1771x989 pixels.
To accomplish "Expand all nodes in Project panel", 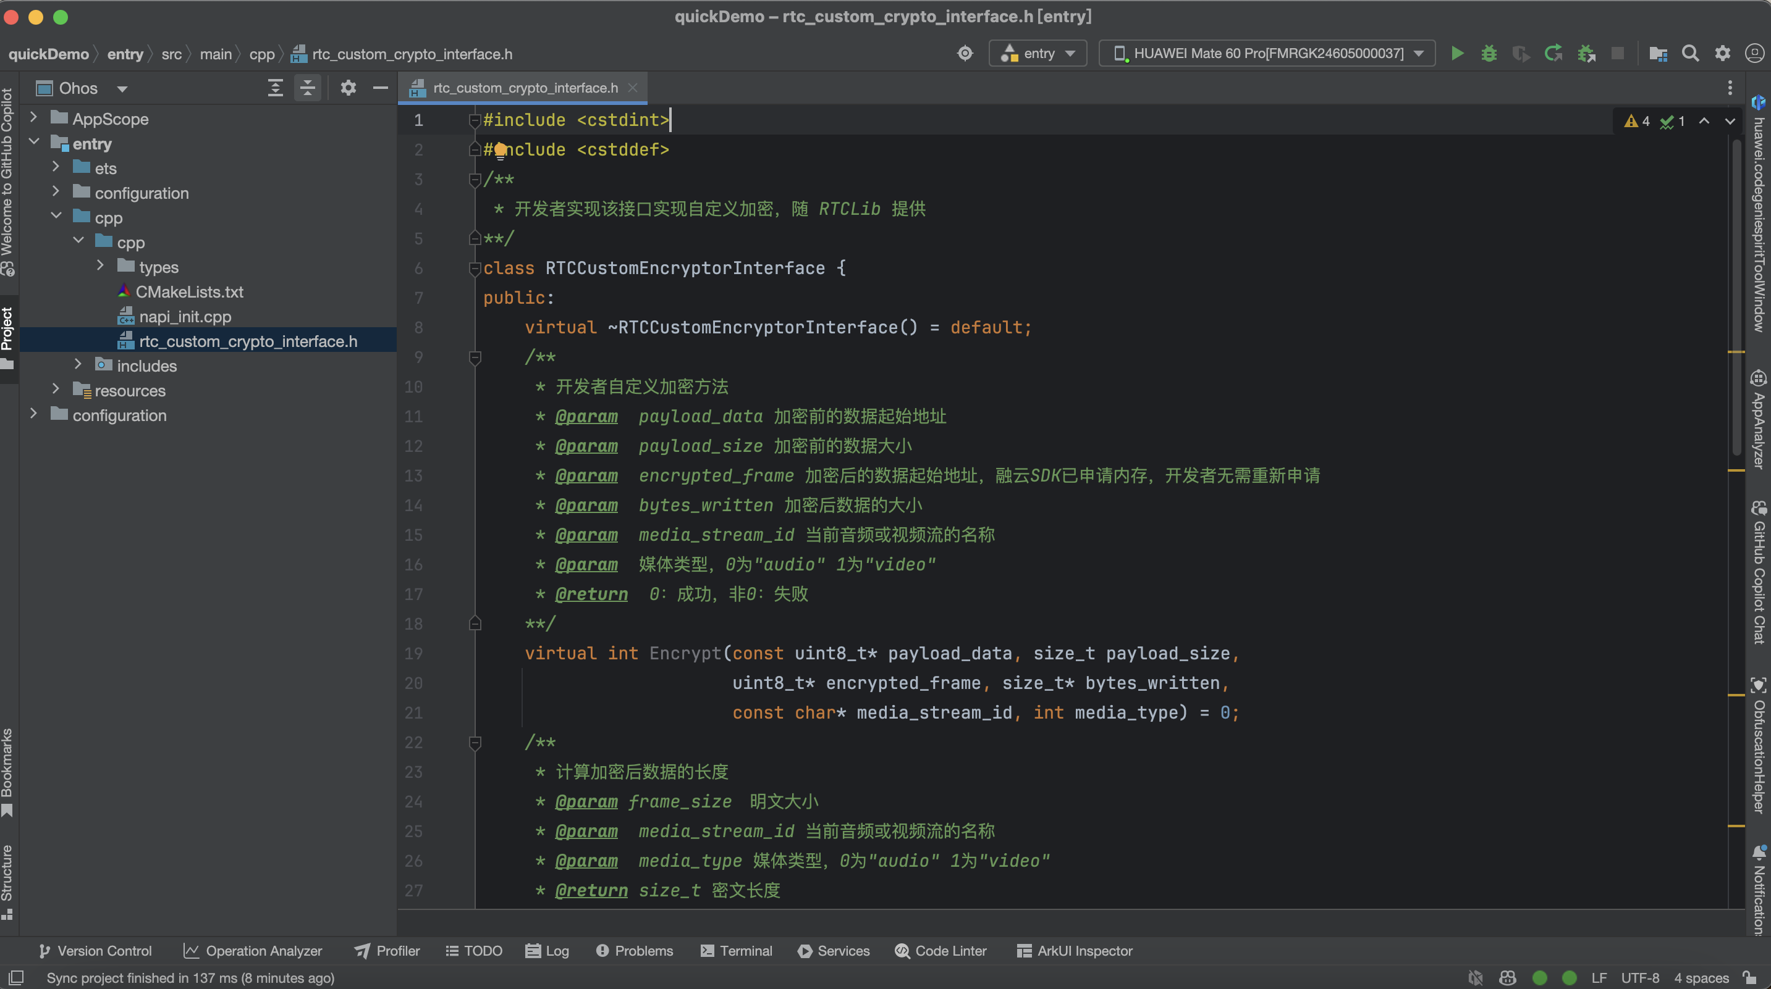I will point(275,88).
